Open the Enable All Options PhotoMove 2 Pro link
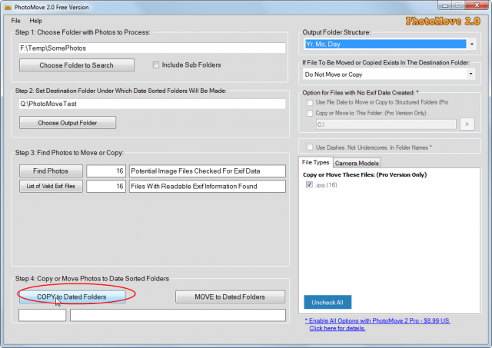 tap(377, 320)
